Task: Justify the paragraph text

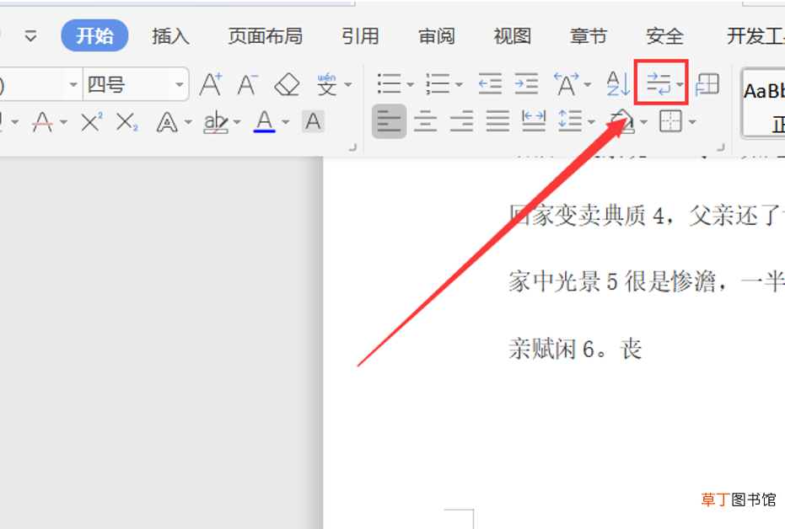Action: tap(497, 121)
